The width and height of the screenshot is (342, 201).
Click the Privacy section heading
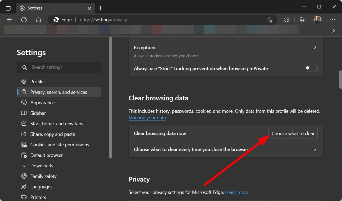click(x=139, y=179)
